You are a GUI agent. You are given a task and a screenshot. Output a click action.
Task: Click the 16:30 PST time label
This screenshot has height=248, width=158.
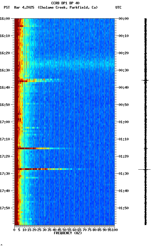(x=5, y=70)
